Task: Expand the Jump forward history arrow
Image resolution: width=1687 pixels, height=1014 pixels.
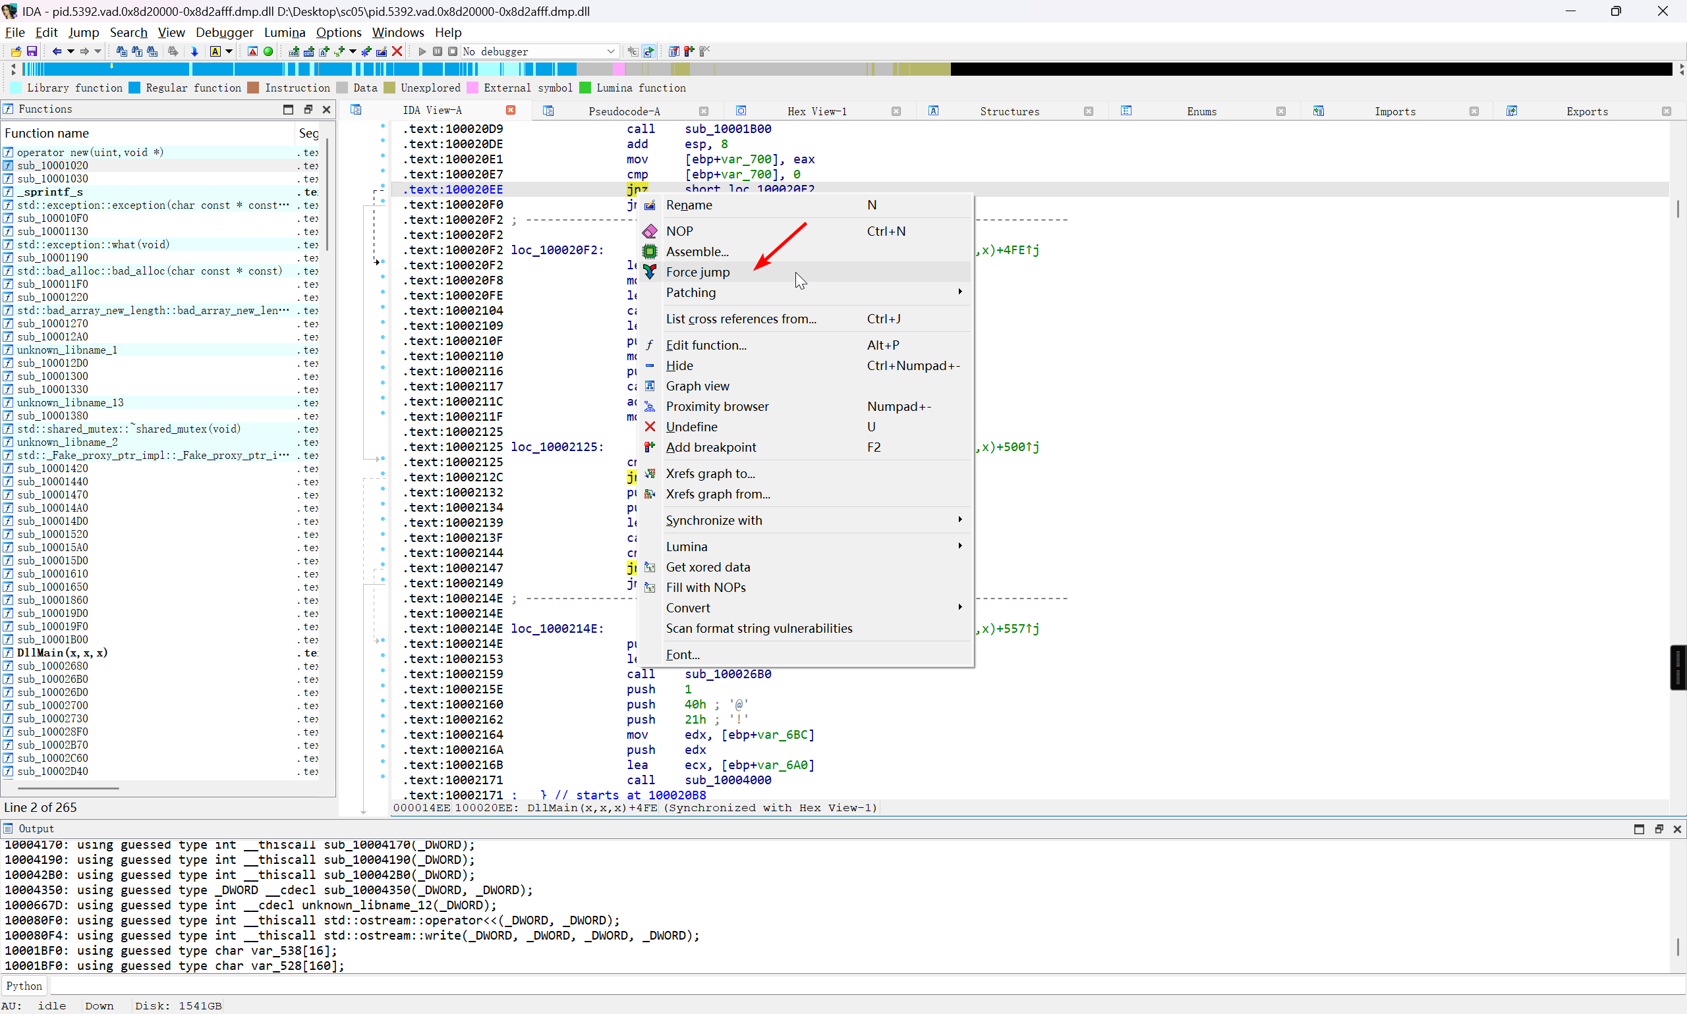Action: [x=98, y=51]
